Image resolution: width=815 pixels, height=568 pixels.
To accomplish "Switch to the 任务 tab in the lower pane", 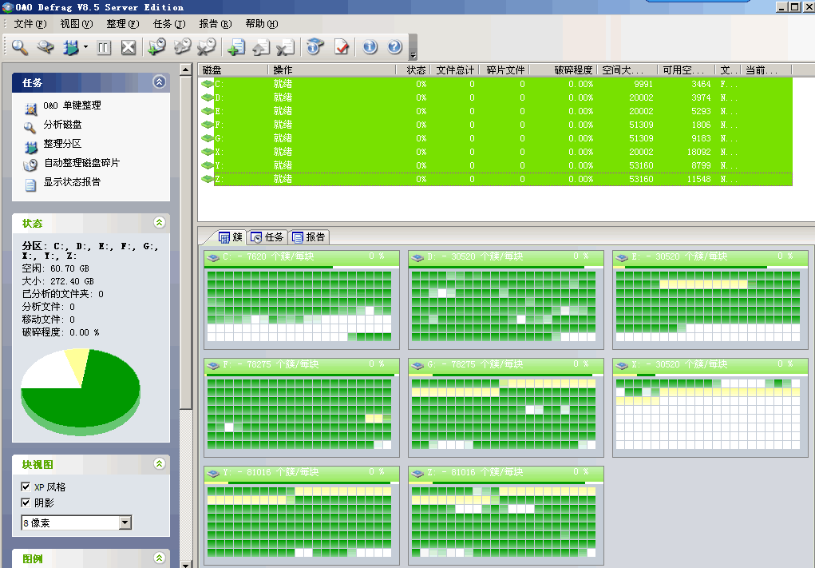I will pos(267,237).
